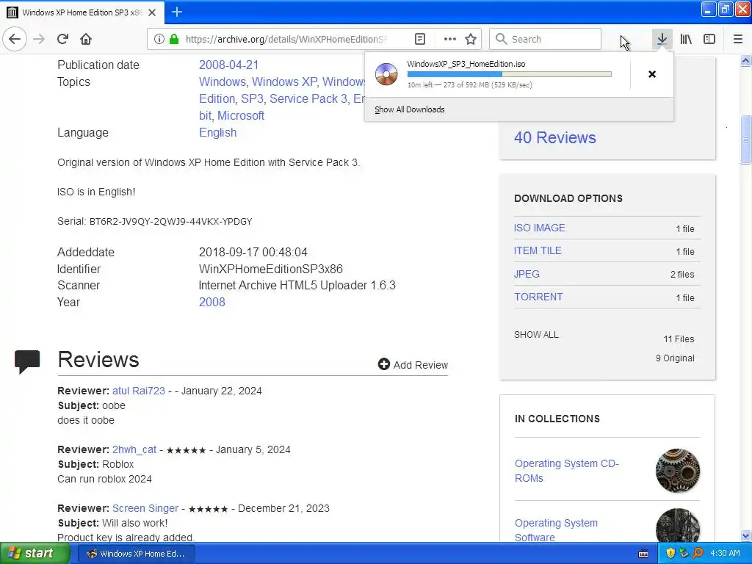Open the Windows Start menu
752x564 pixels.
pos(34,554)
